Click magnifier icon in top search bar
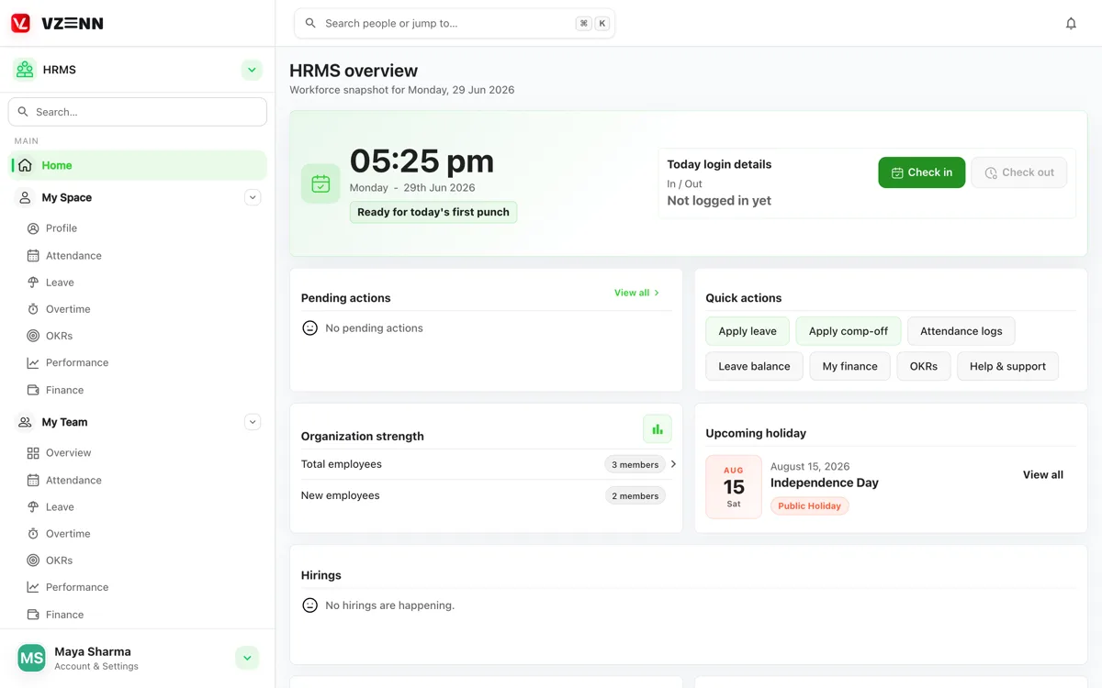This screenshot has height=688, width=1102. pyautogui.click(x=310, y=23)
